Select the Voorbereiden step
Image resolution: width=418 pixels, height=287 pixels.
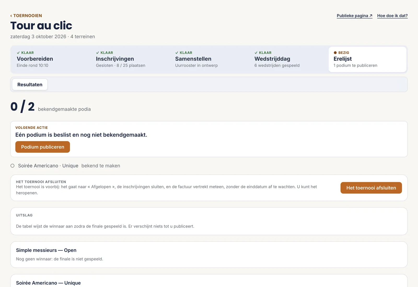point(50,59)
